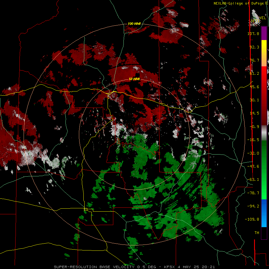Click the 107.8 value on the velocity scale

point(253,33)
